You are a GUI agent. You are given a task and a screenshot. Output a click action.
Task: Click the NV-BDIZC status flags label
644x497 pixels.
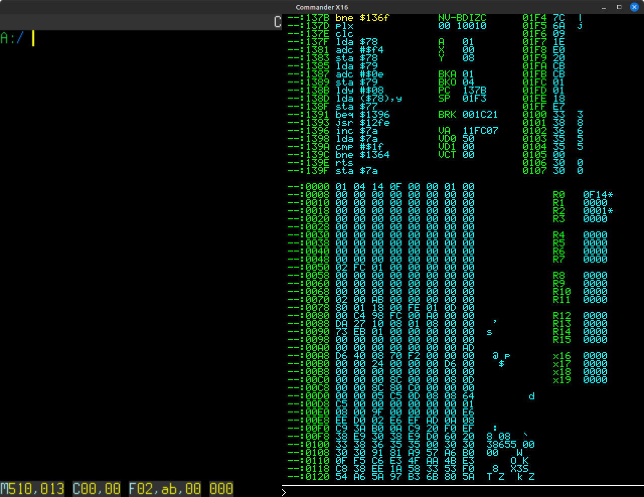point(462,18)
